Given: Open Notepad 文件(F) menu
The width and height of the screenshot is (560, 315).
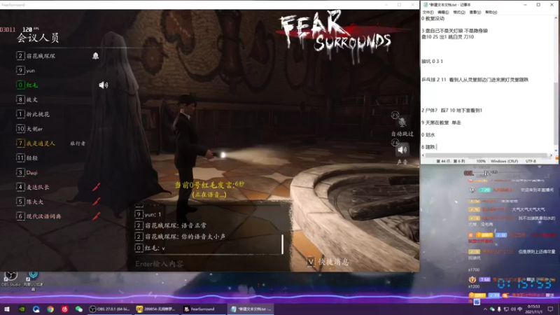Looking at the screenshot, I should 428,12.
